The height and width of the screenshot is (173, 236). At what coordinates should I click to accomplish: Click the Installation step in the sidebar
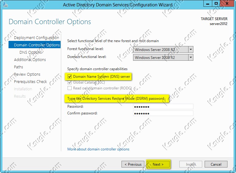coord(23,89)
